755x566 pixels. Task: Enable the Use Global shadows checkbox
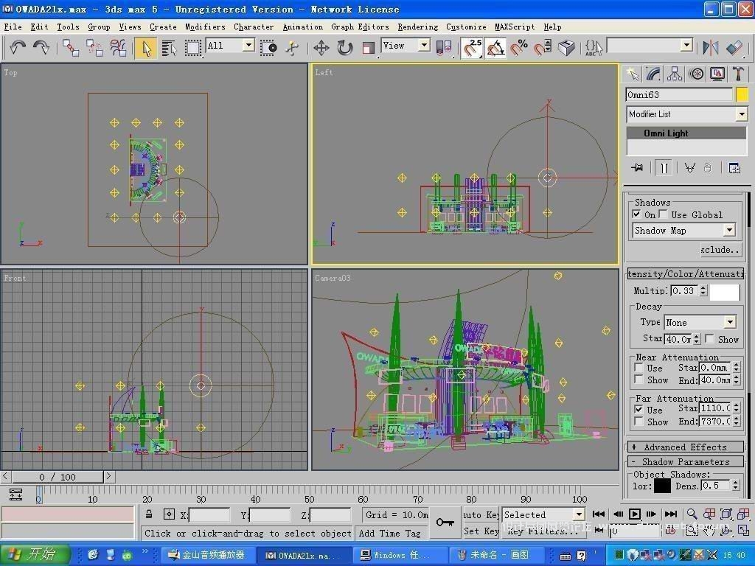click(x=664, y=214)
